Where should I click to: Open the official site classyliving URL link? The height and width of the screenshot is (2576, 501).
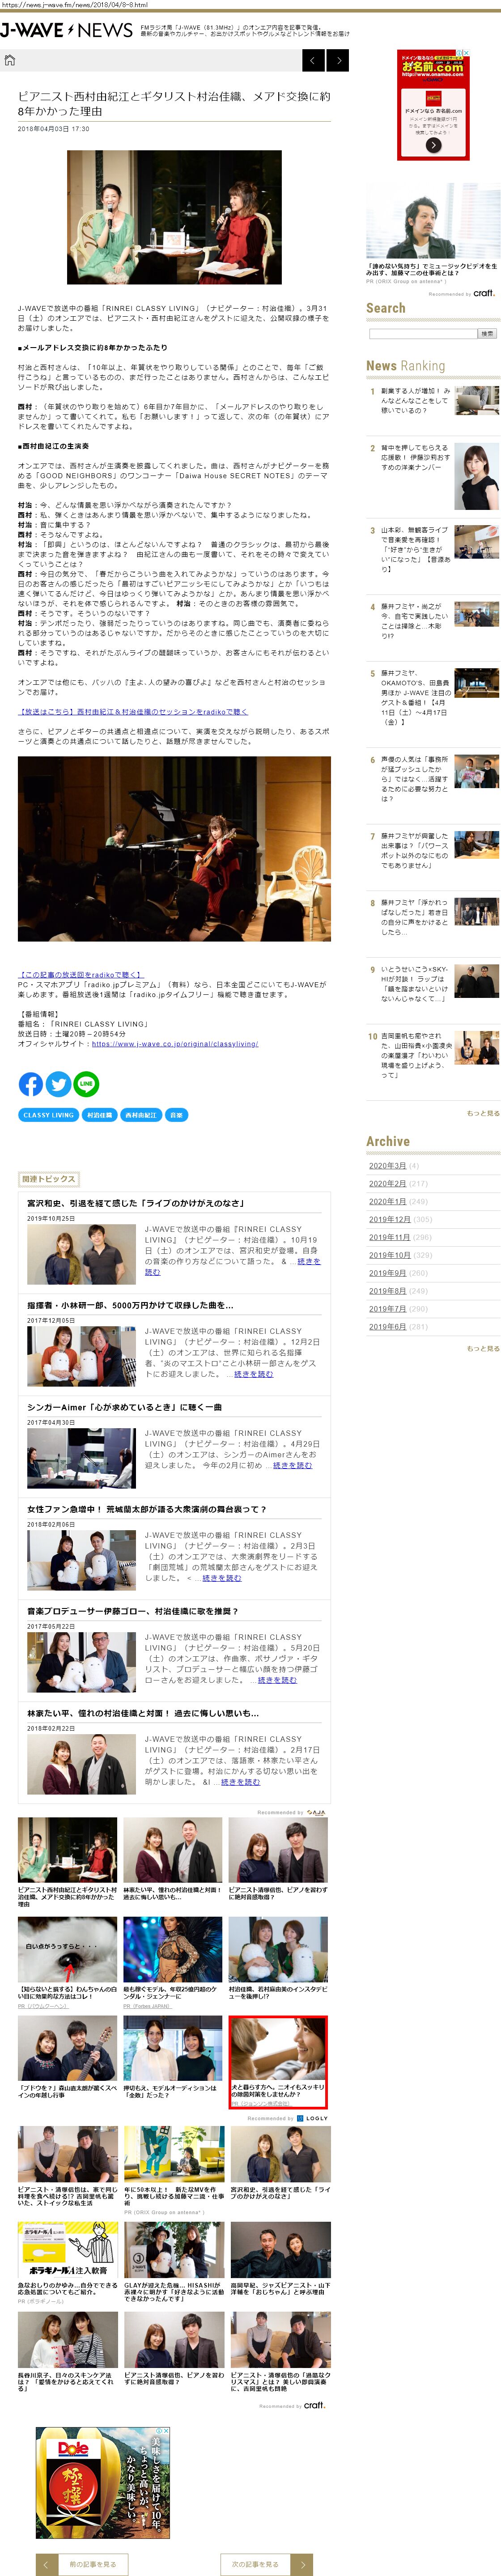(174, 1044)
